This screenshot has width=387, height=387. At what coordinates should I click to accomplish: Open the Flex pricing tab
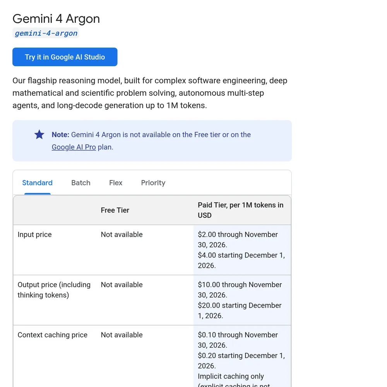(x=115, y=183)
